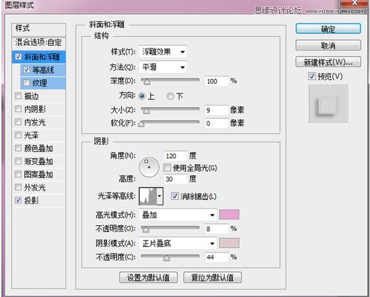Click the 软化 value field showing 0
This screenshot has width=370, height=297.
pos(217,123)
